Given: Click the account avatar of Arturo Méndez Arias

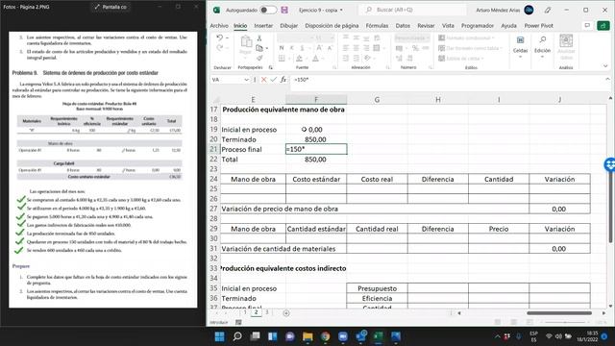Looking at the screenshot, I should click(x=529, y=10).
